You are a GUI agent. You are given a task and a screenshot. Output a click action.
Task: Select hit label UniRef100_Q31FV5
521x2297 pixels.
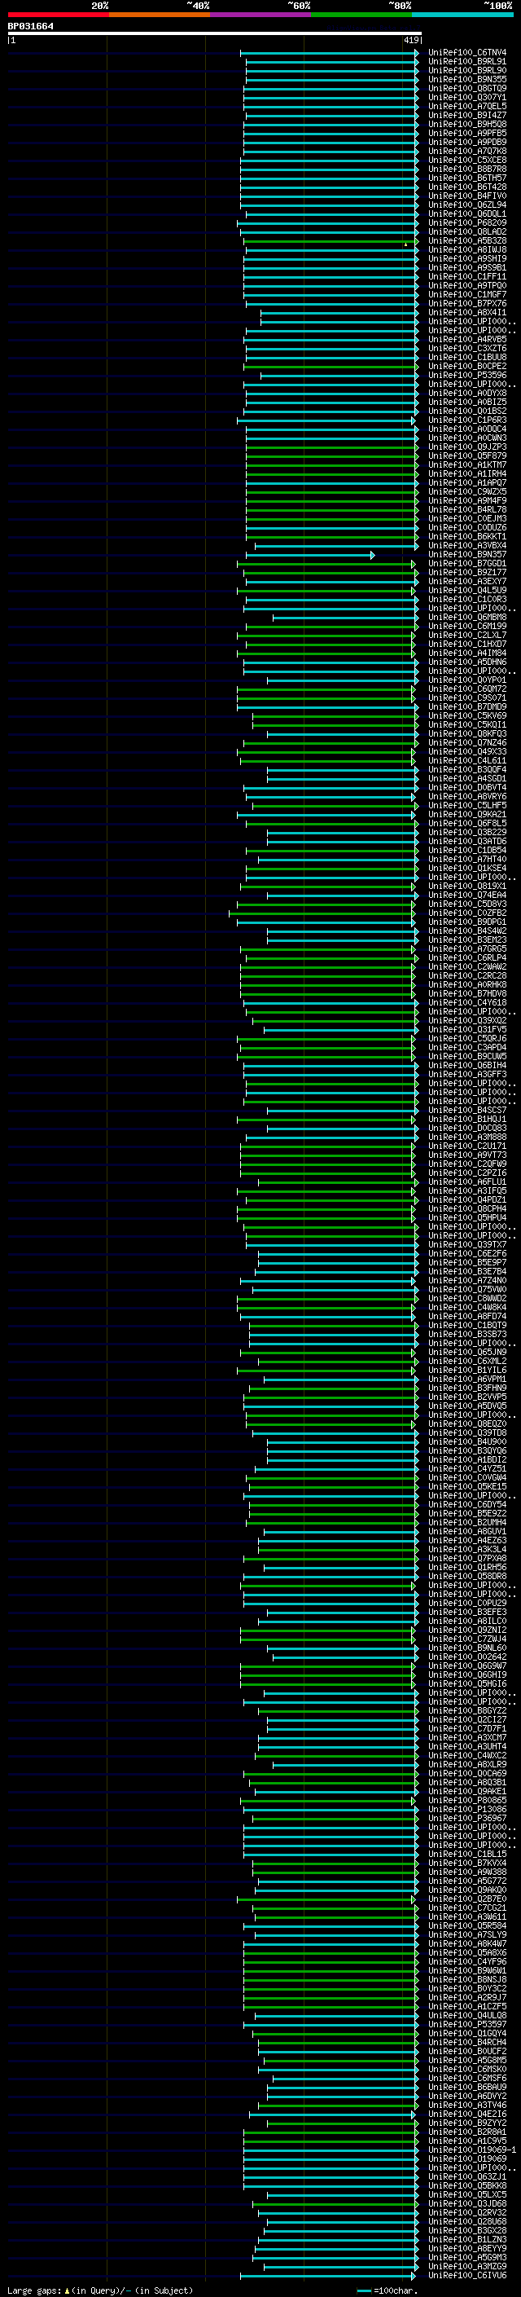point(466,1030)
